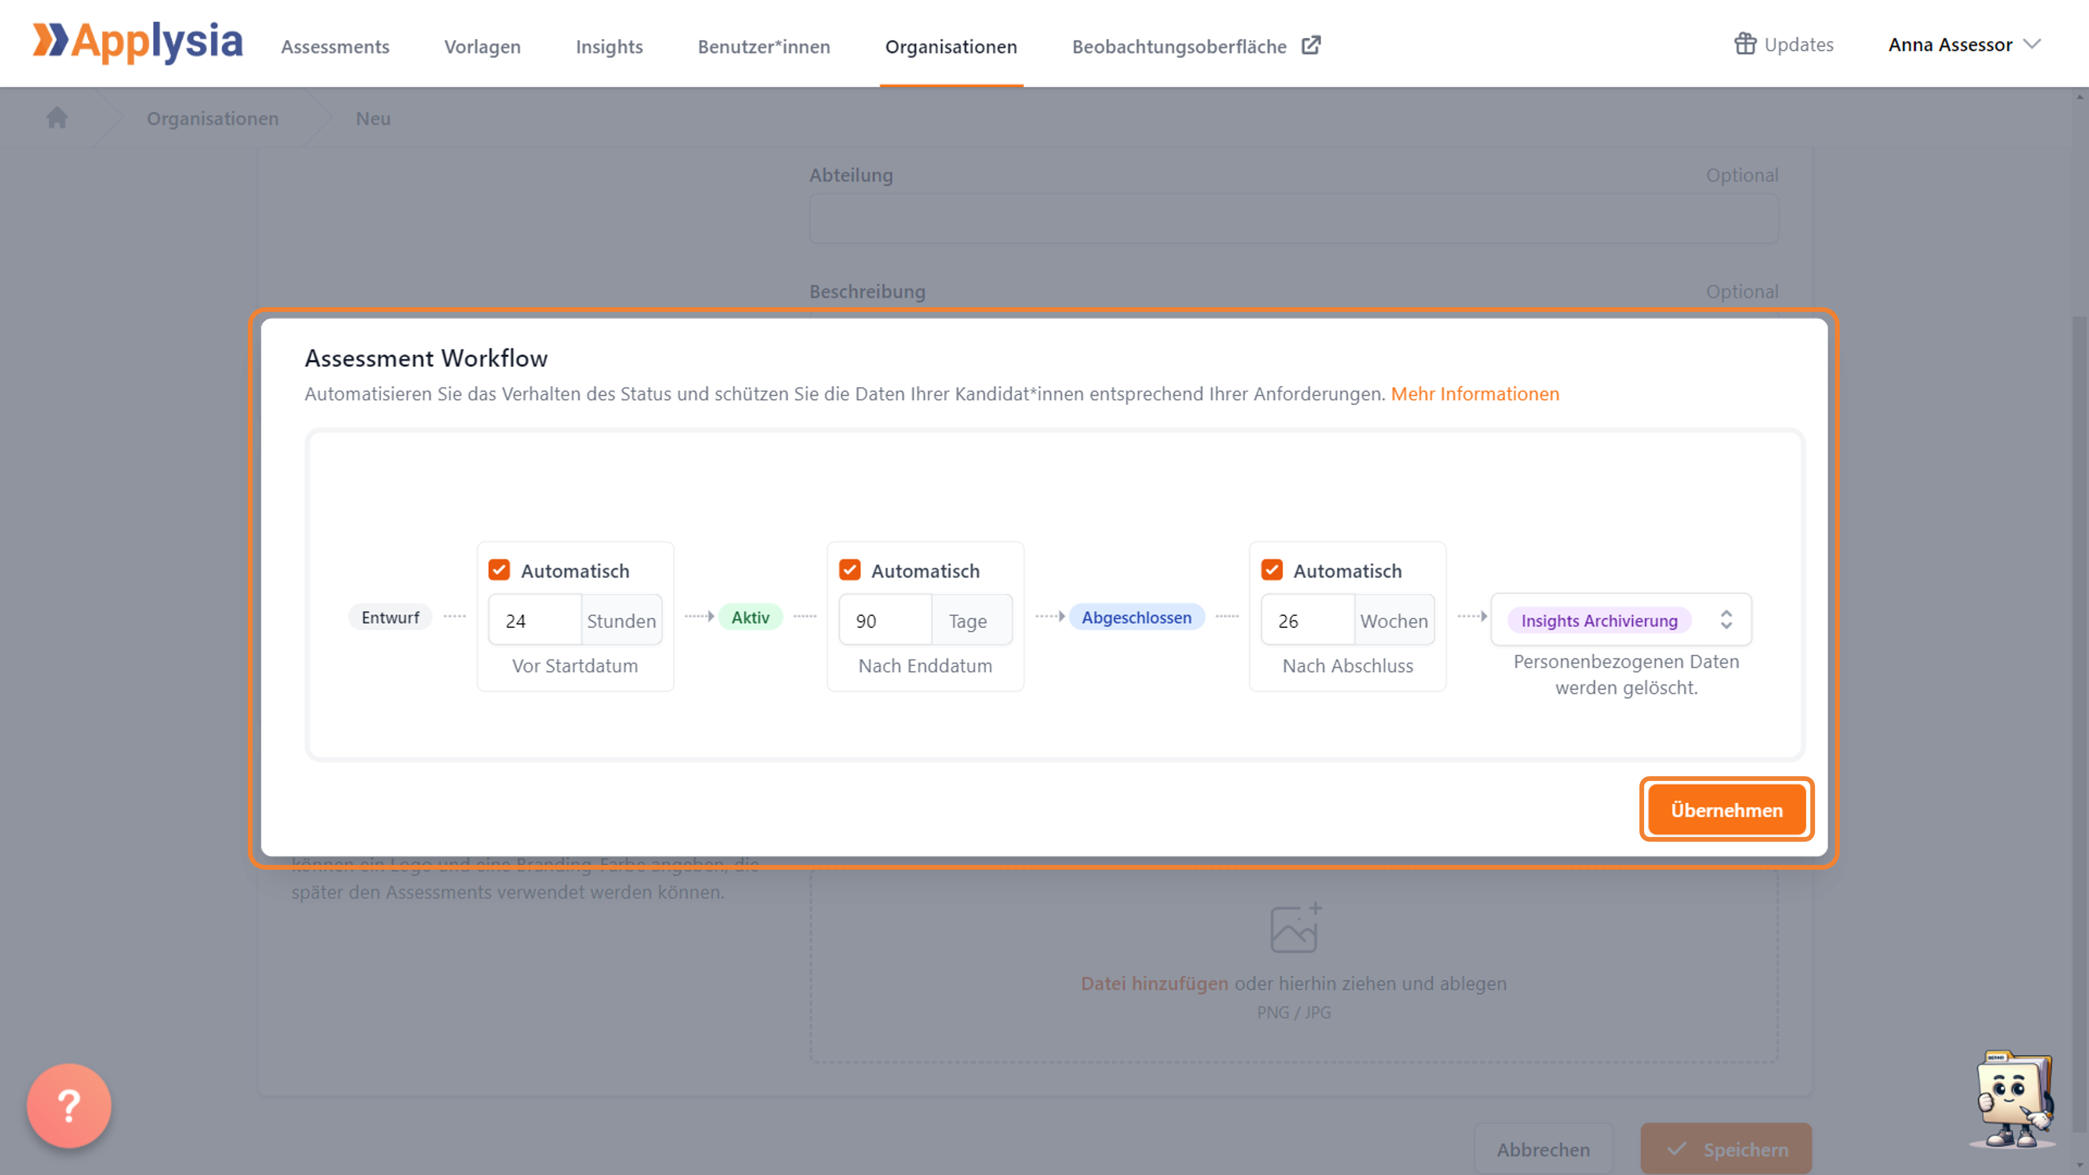Click the Assessment Workflow heading
Image resolution: width=2089 pixels, height=1175 pixels.
pyautogui.click(x=426, y=358)
